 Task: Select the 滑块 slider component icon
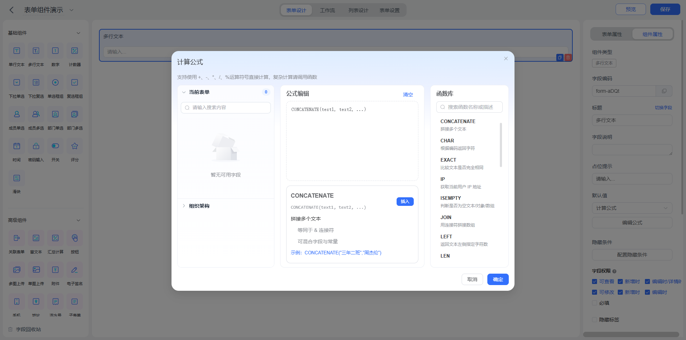pyautogui.click(x=17, y=178)
